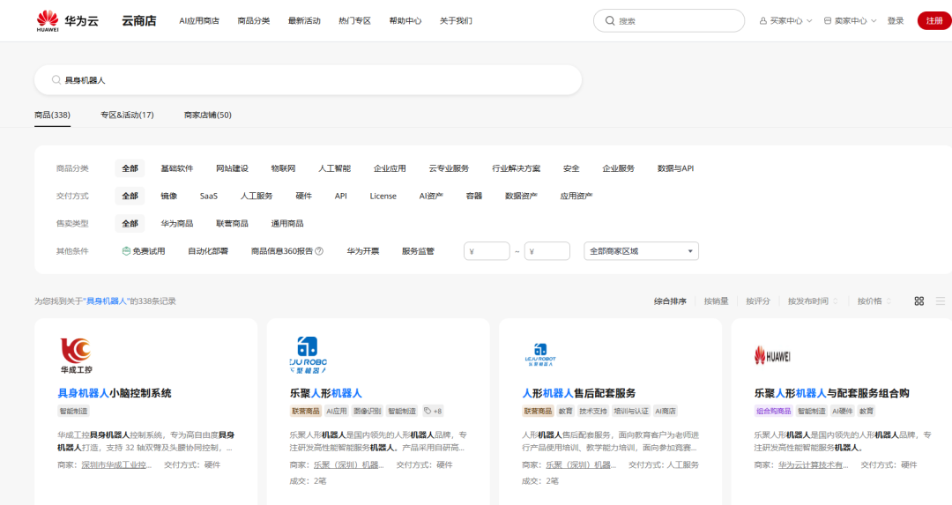Enable the 华为开票 filter option

(x=363, y=251)
